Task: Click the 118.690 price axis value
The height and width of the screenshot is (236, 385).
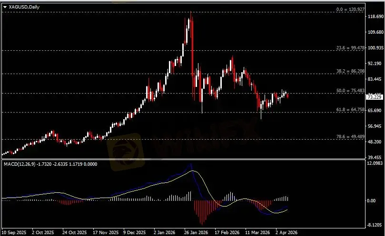Action: click(375, 17)
